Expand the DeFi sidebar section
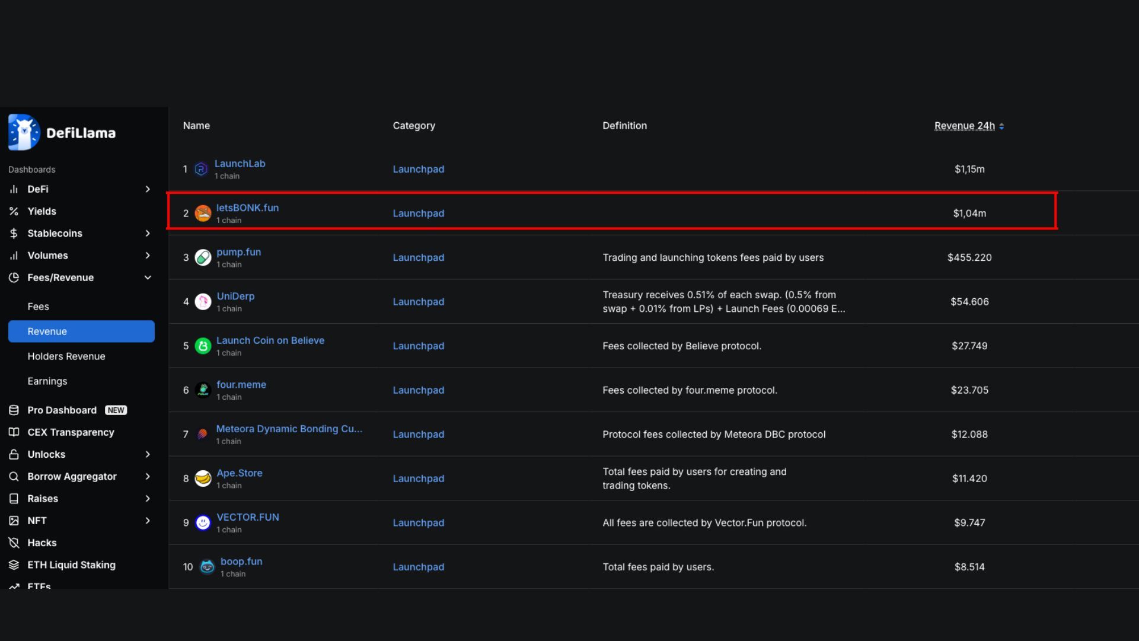Screen dimensions: 1139x641 point(148,189)
